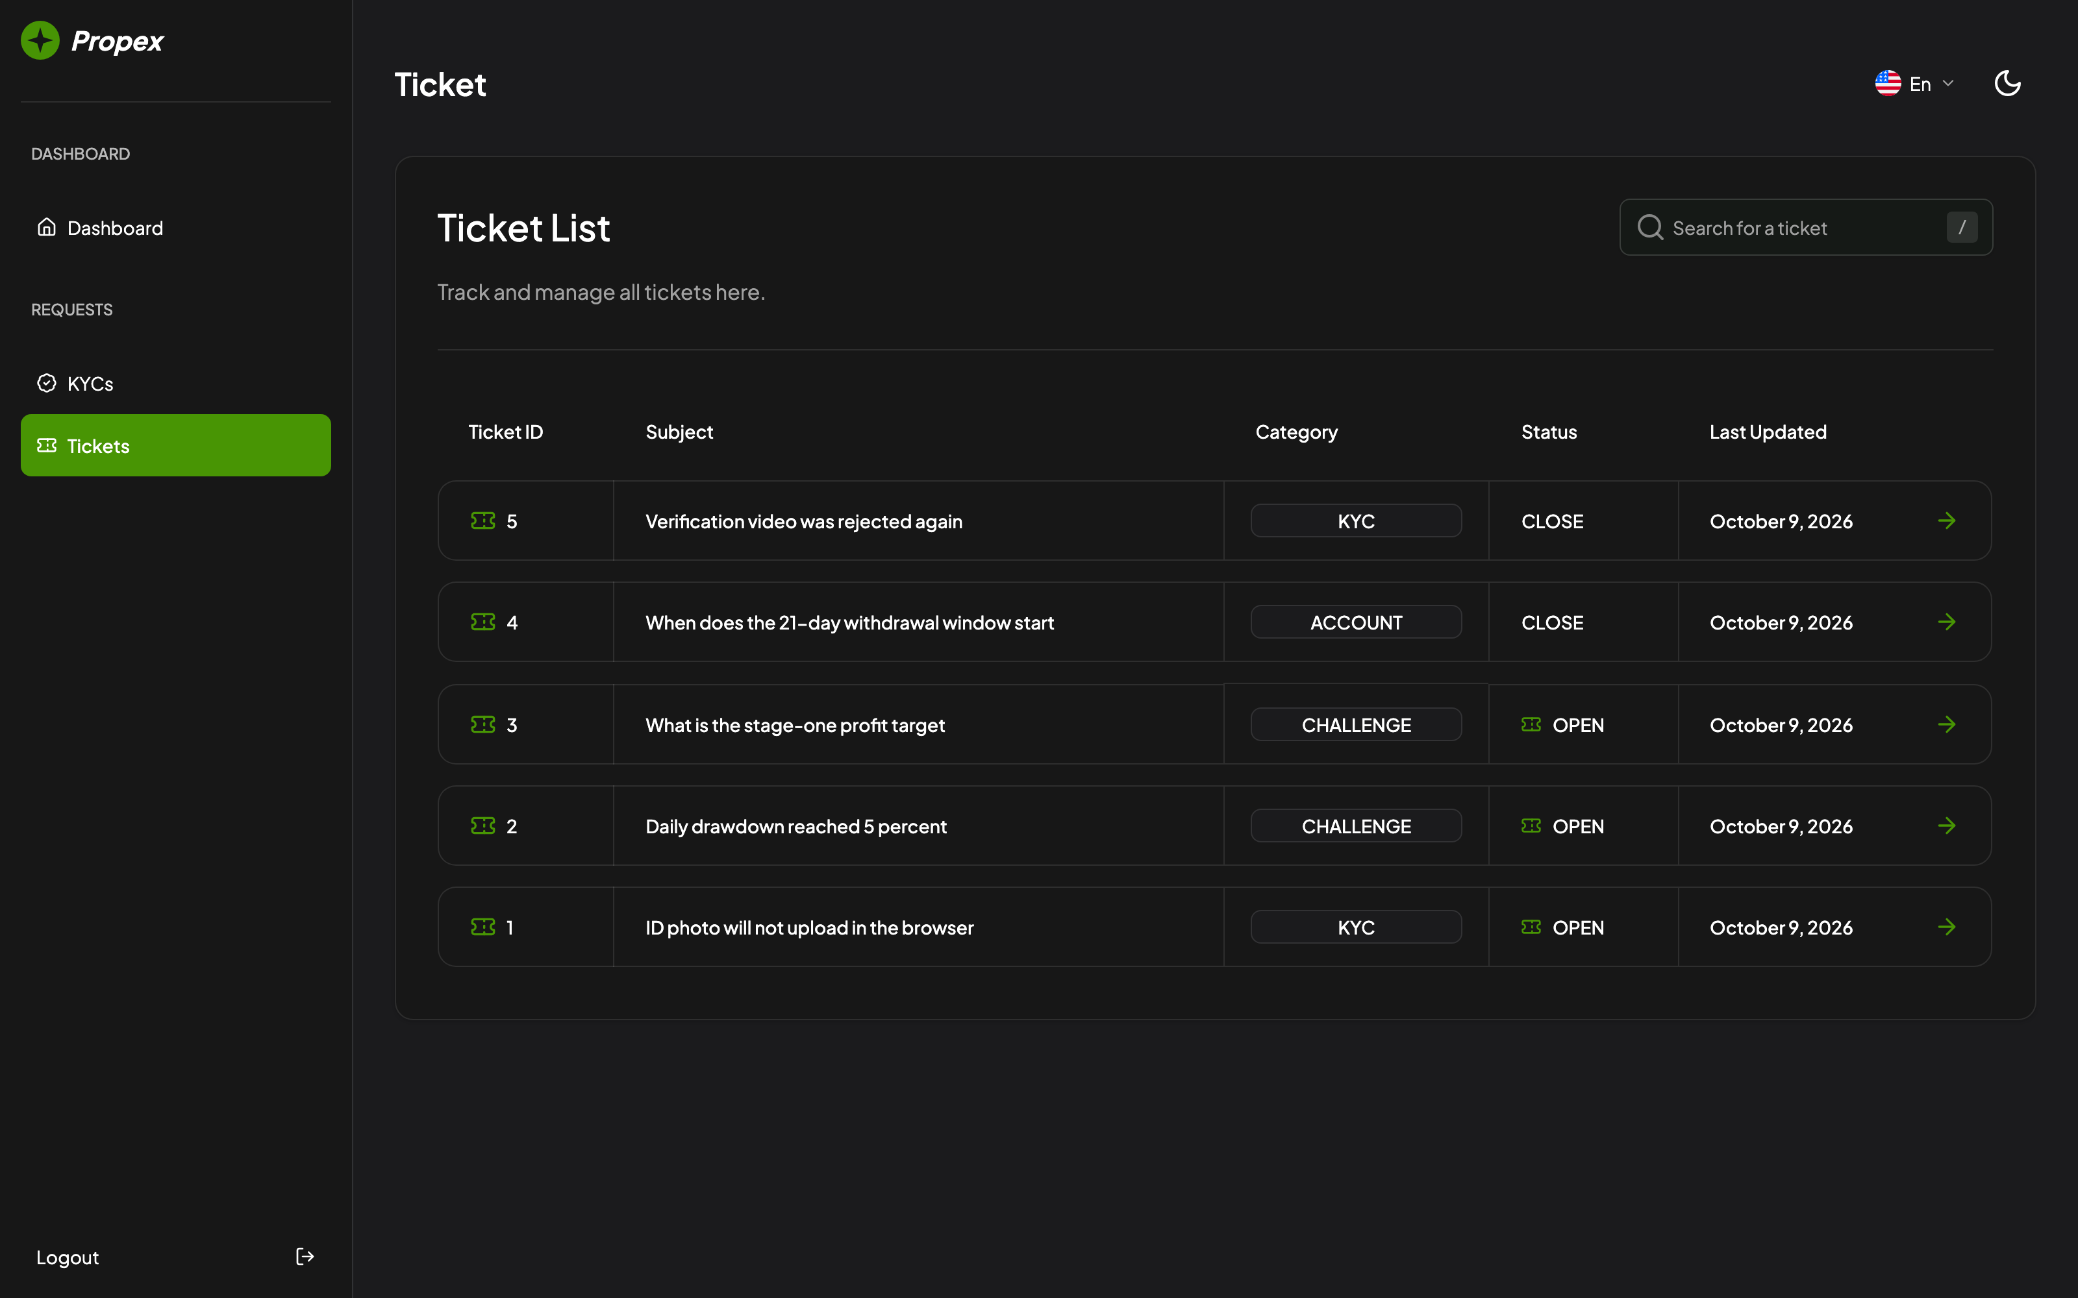
Task: Click the ticket icon beside ID 2
Action: click(x=482, y=826)
